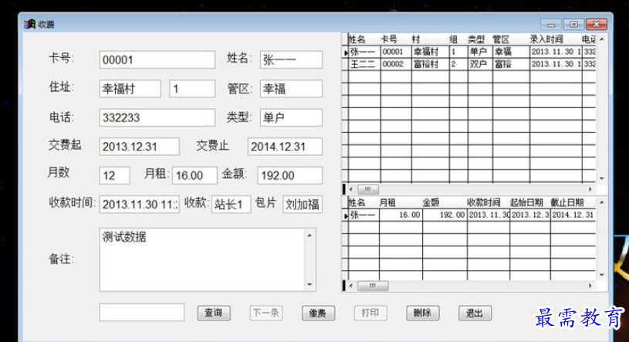
Task: Click the upper table scroll down arrow
Action: coord(602,178)
